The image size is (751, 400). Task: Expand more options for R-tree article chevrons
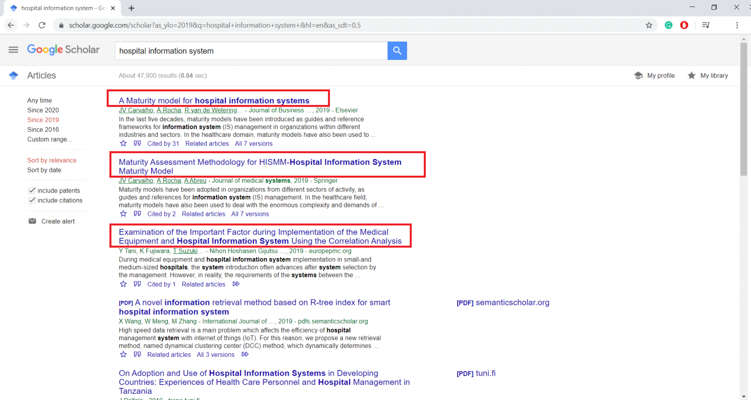245,355
